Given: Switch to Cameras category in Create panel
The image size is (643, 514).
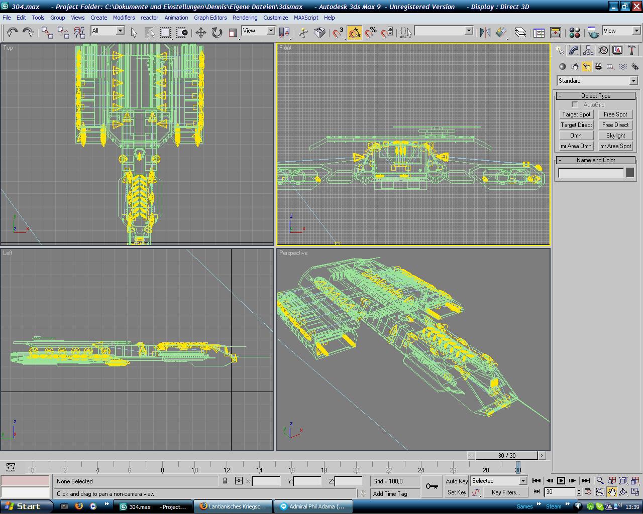Looking at the screenshot, I should [598, 67].
